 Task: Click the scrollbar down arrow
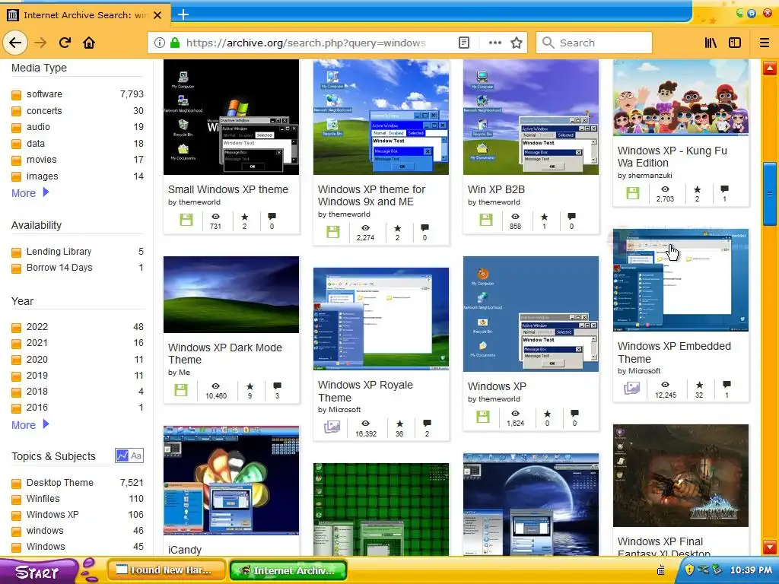click(x=770, y=547)
